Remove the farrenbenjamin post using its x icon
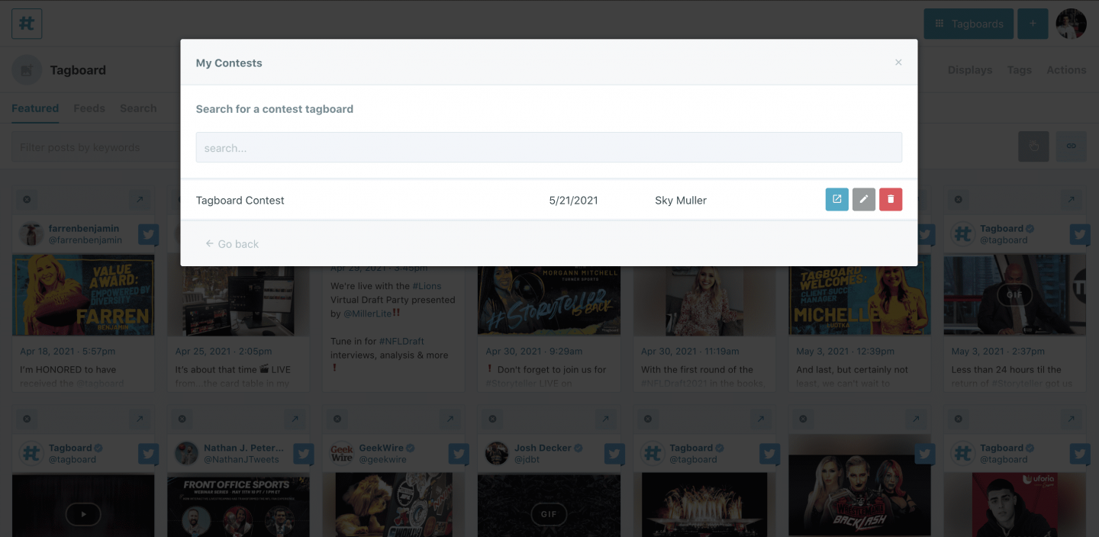The image size is (1099, 537). point(27,199)
